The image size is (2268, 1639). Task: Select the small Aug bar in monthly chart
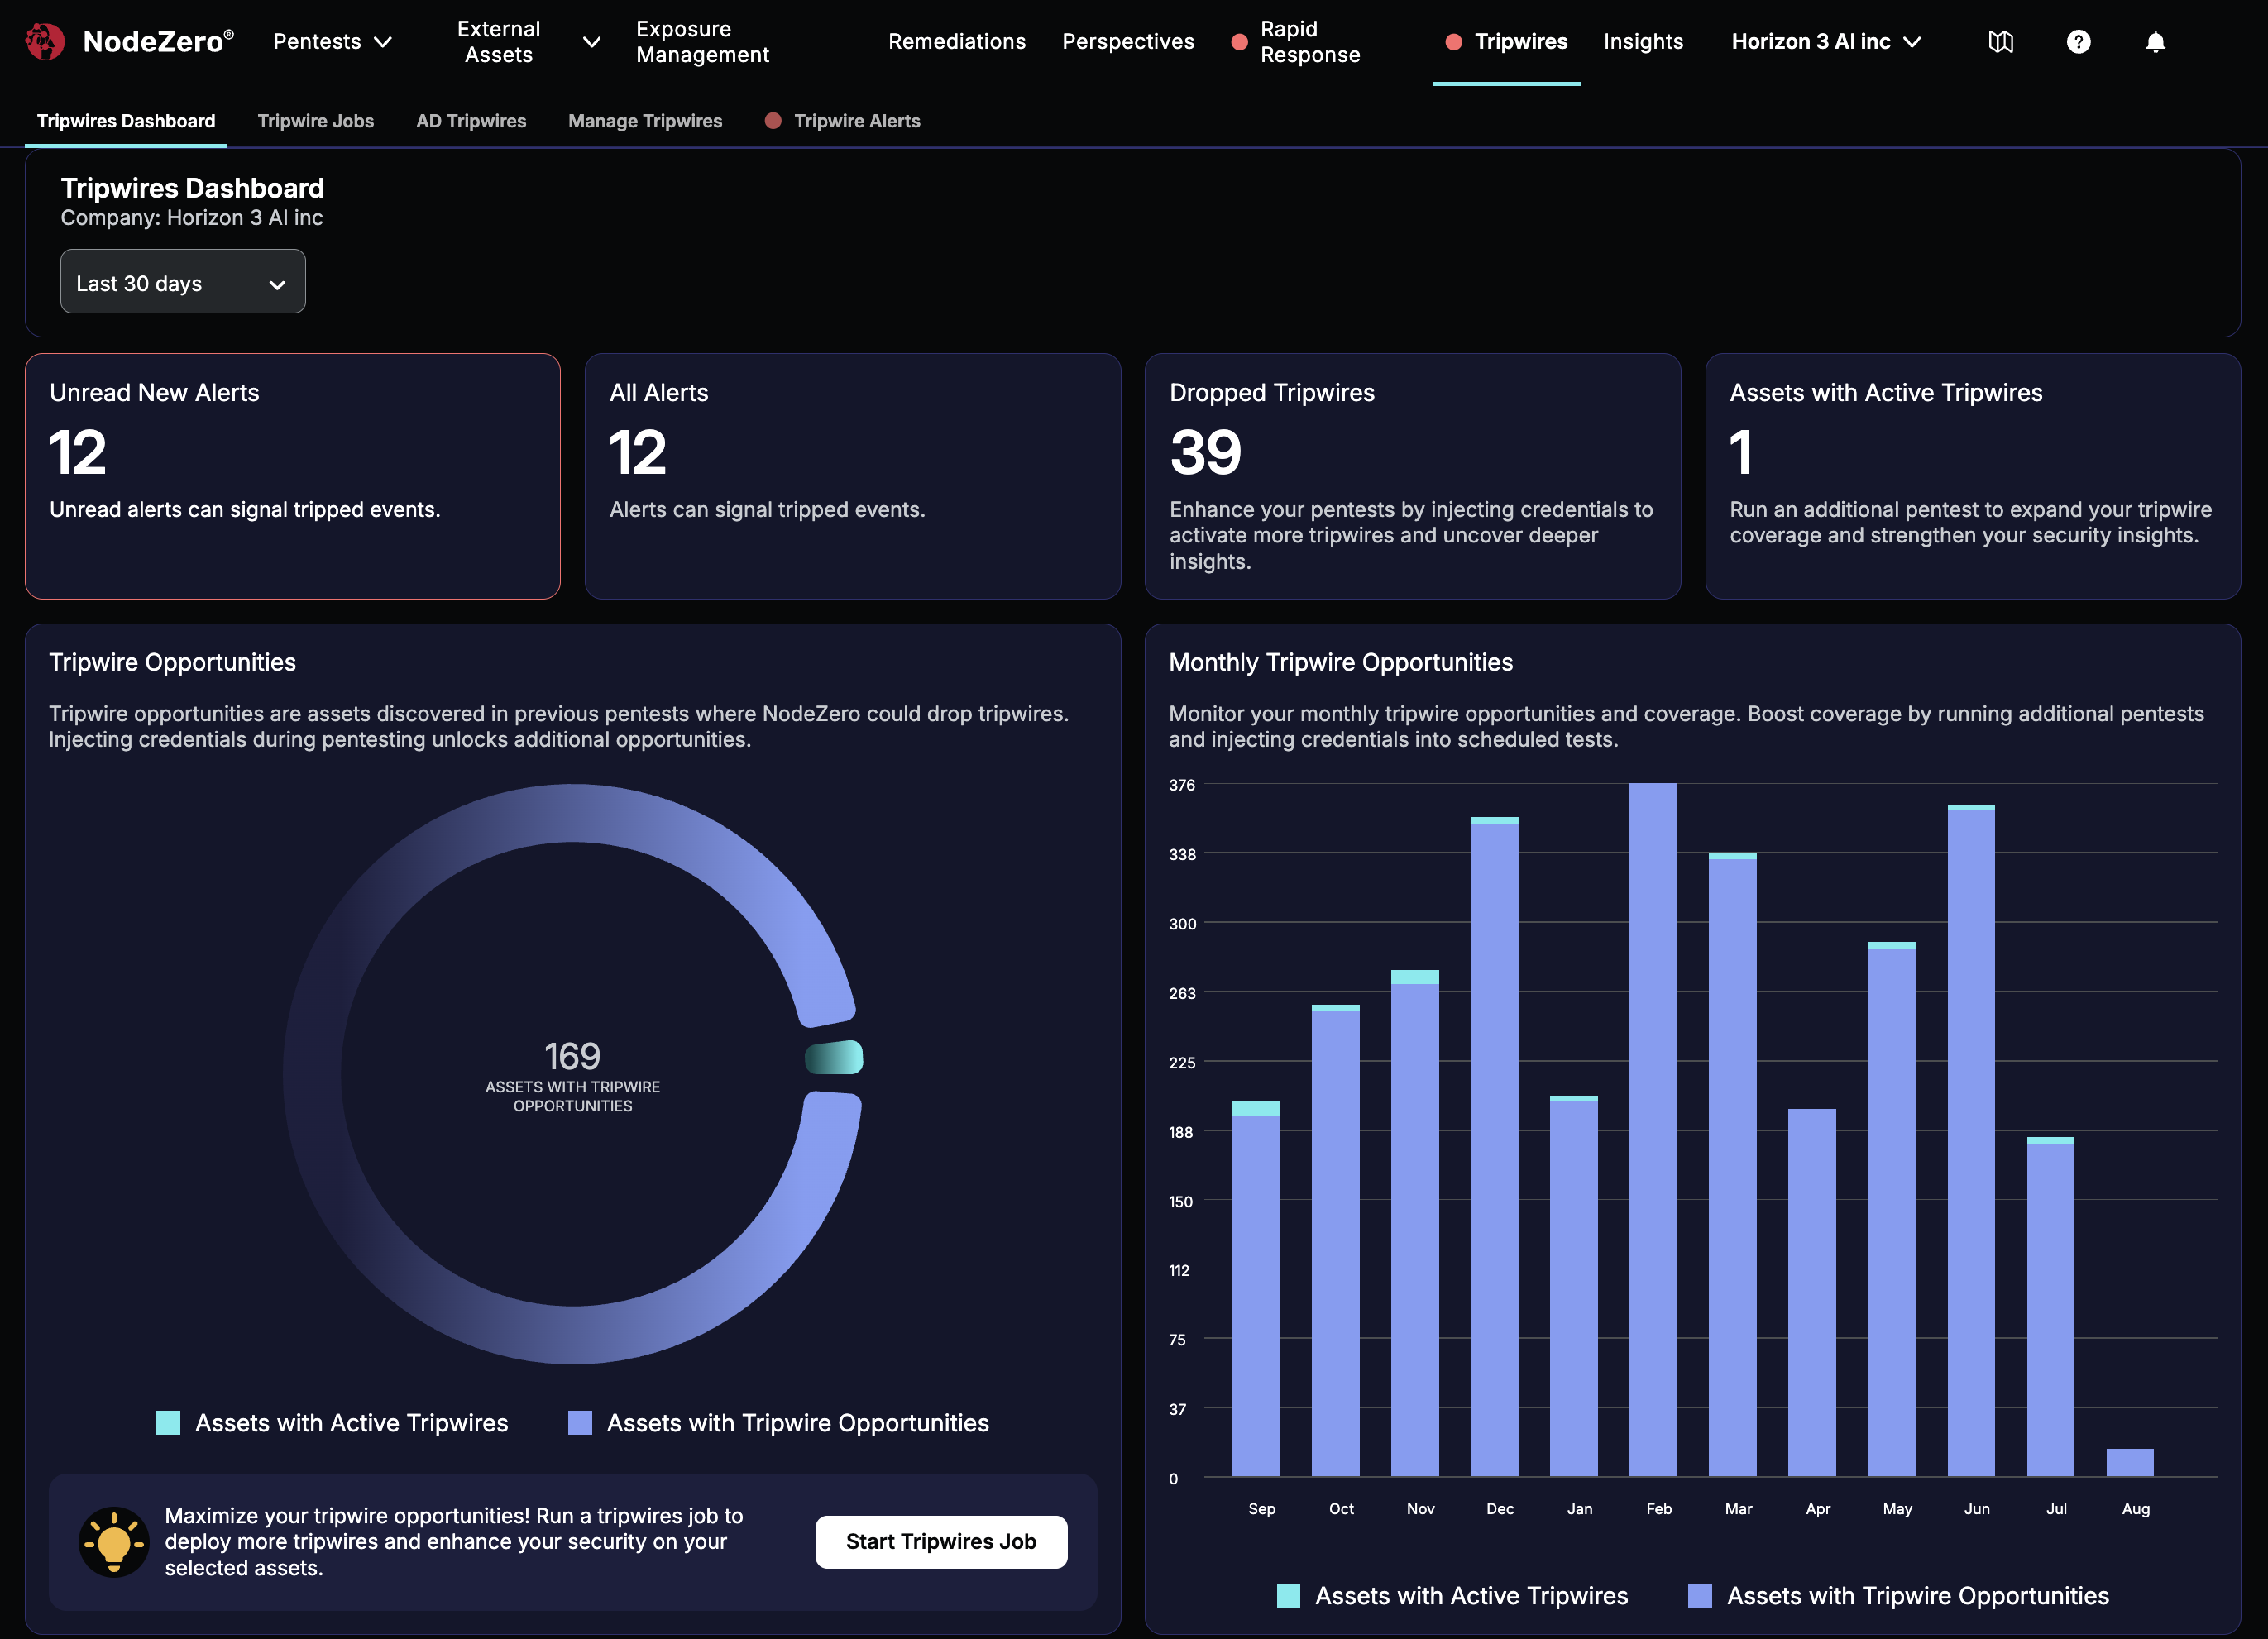click(2130, 1462)
